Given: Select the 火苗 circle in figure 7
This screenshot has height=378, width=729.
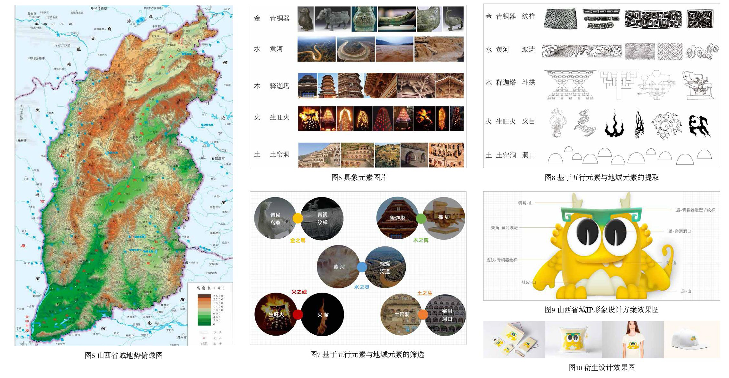Looking at the screenshot, I should click(322, 314).
